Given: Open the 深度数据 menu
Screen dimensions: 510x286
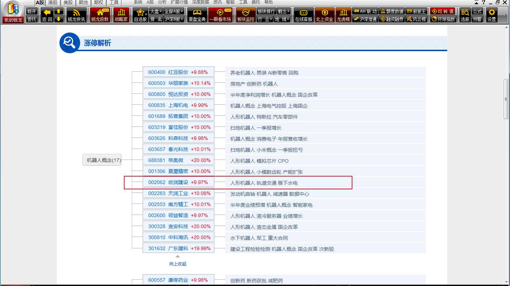Looking at the screenshot, I should tap(201, 2).
